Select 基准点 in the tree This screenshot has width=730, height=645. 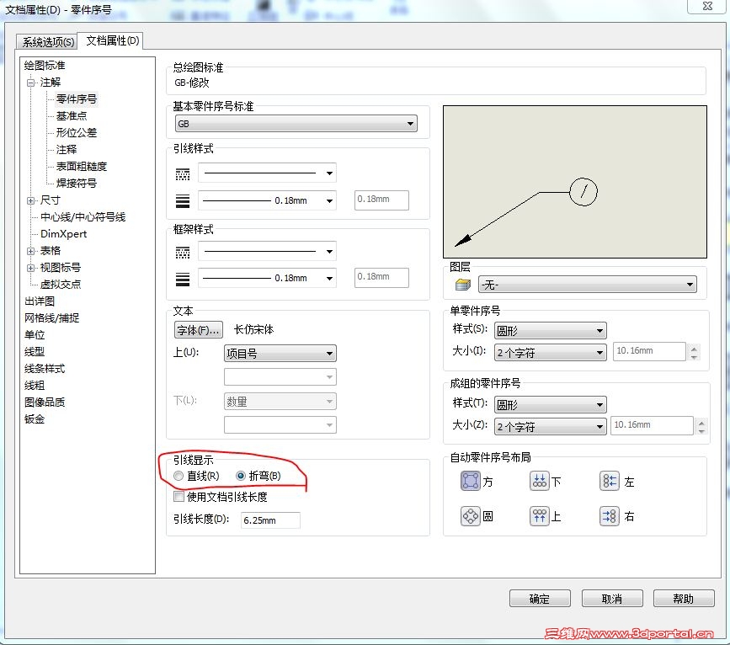[72, 115]
